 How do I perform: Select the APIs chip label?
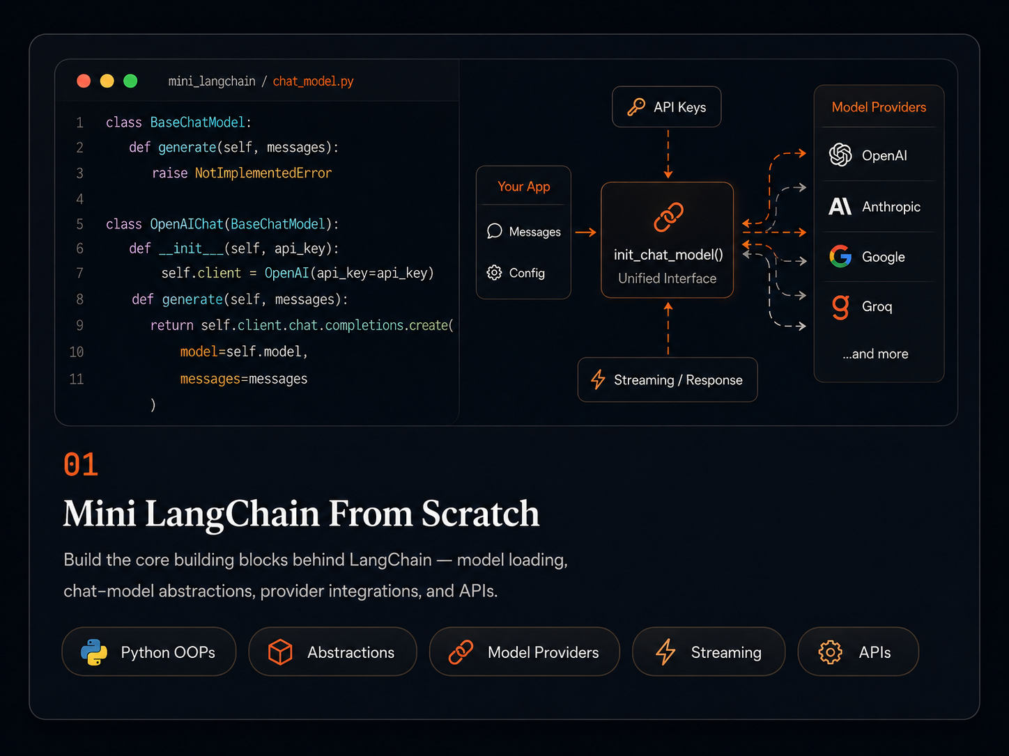coord(875,652)
